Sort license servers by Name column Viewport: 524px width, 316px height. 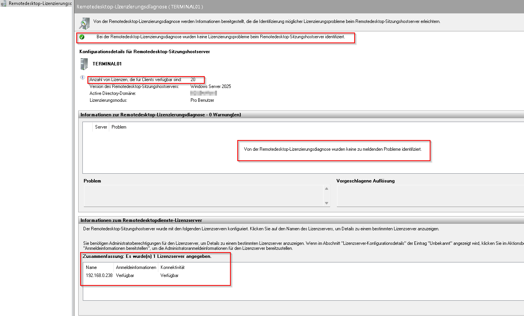click(x=91, y=267)
